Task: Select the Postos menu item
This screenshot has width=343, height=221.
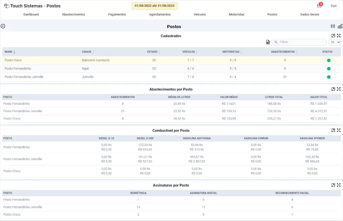Action: coord(272,14)
